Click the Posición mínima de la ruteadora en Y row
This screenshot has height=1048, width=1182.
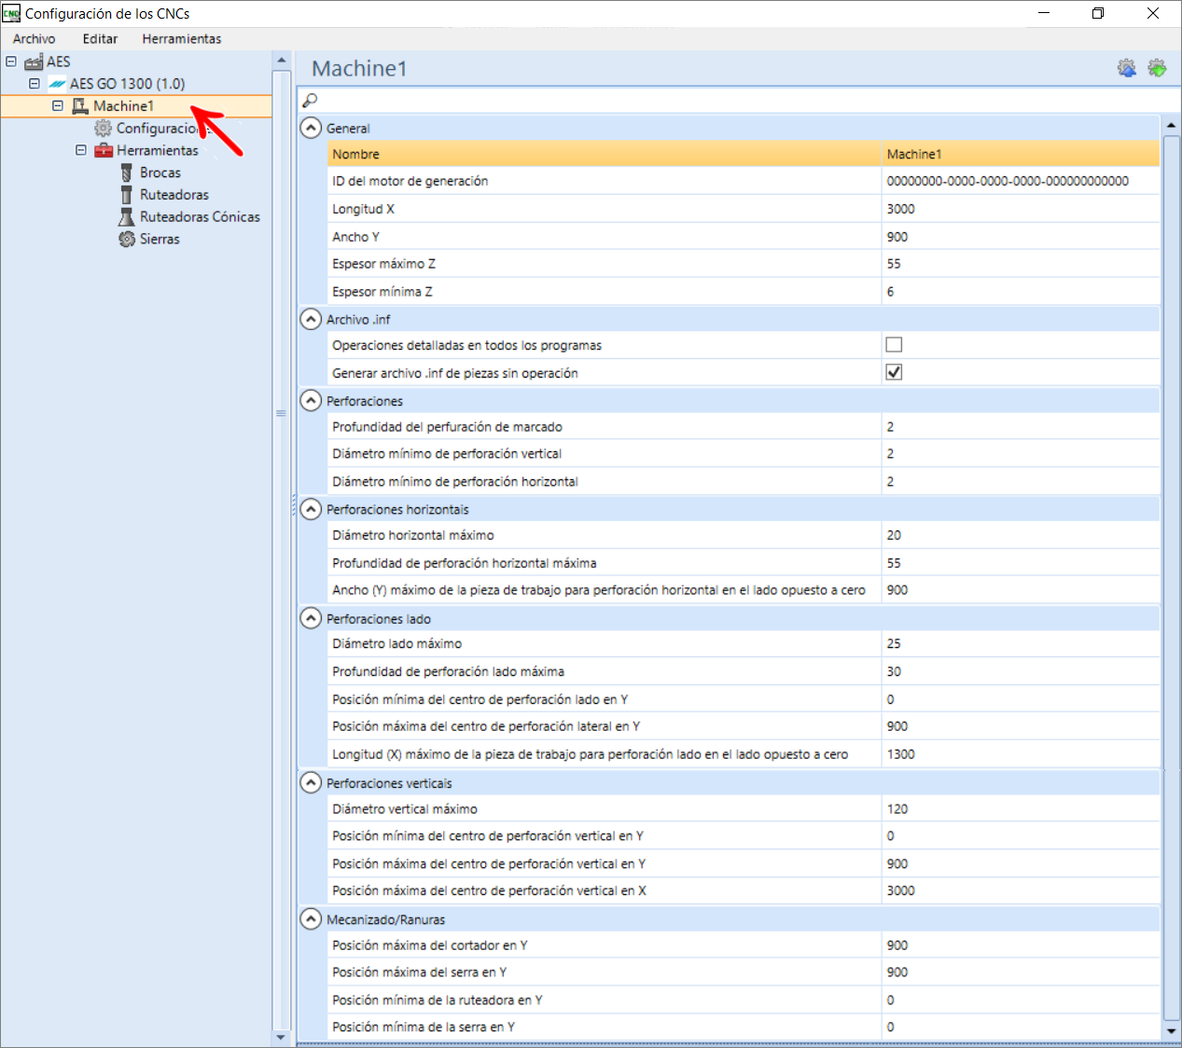click(744, 1000)
